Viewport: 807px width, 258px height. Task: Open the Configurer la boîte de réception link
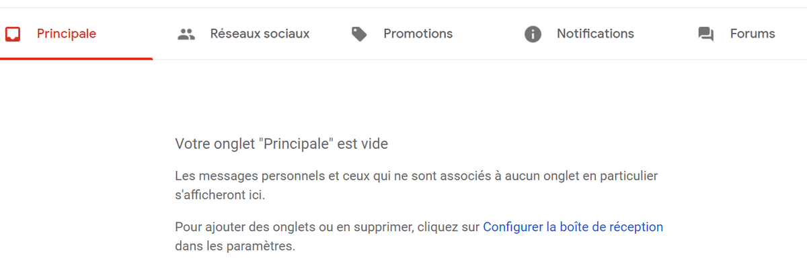pos(573,227)
